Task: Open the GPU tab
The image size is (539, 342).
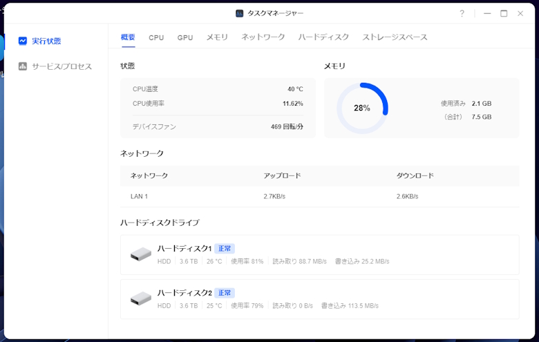Action: pyautogui.click(x=185, y=37)
